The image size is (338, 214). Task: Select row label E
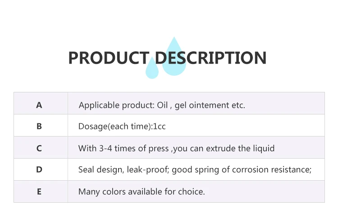pyautogui.click(x=39, y=191)
